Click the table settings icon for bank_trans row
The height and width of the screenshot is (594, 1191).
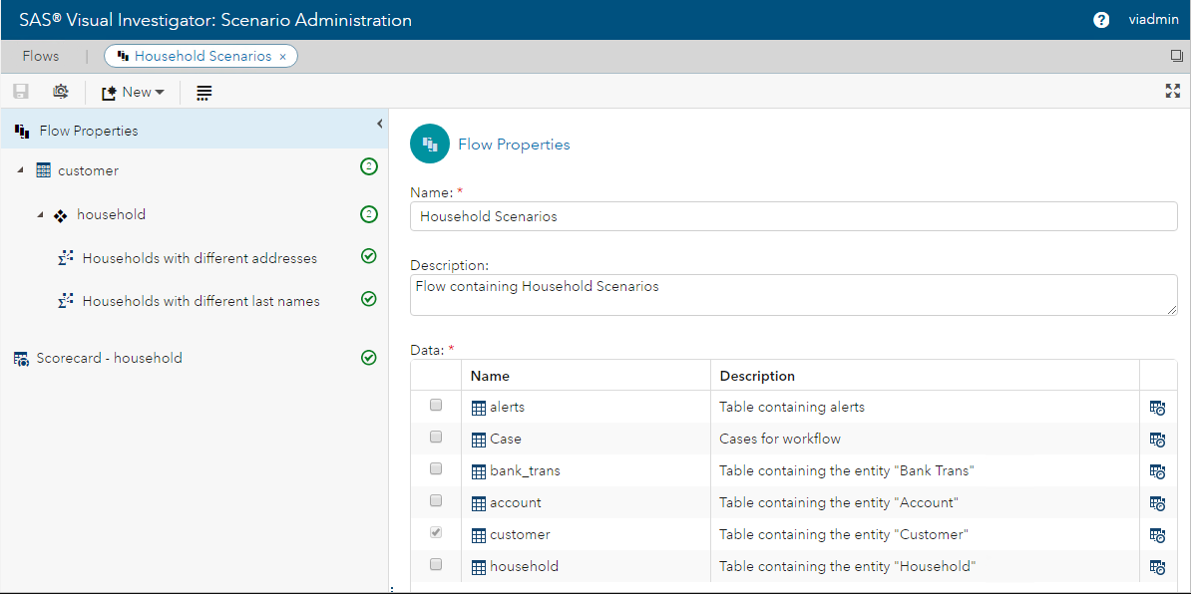click(x=1157, y=471)
